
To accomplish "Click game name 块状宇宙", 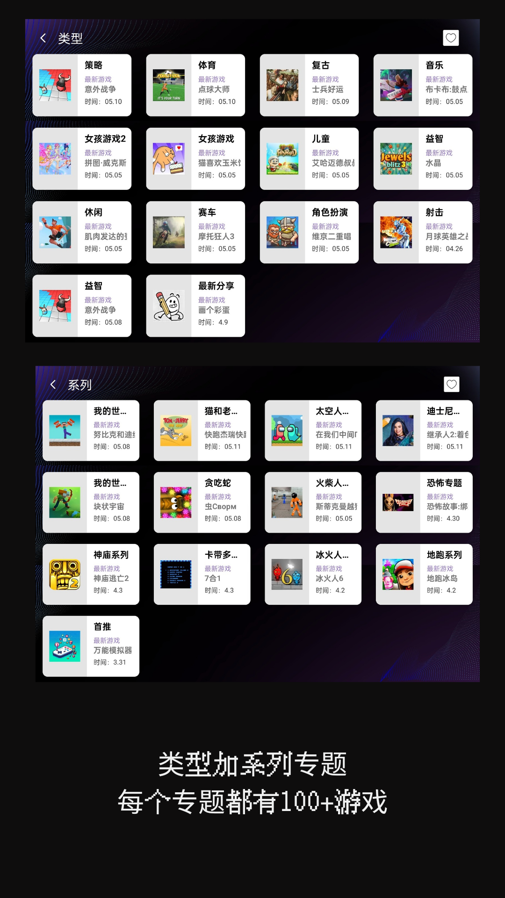I will (x=109, y=507).
